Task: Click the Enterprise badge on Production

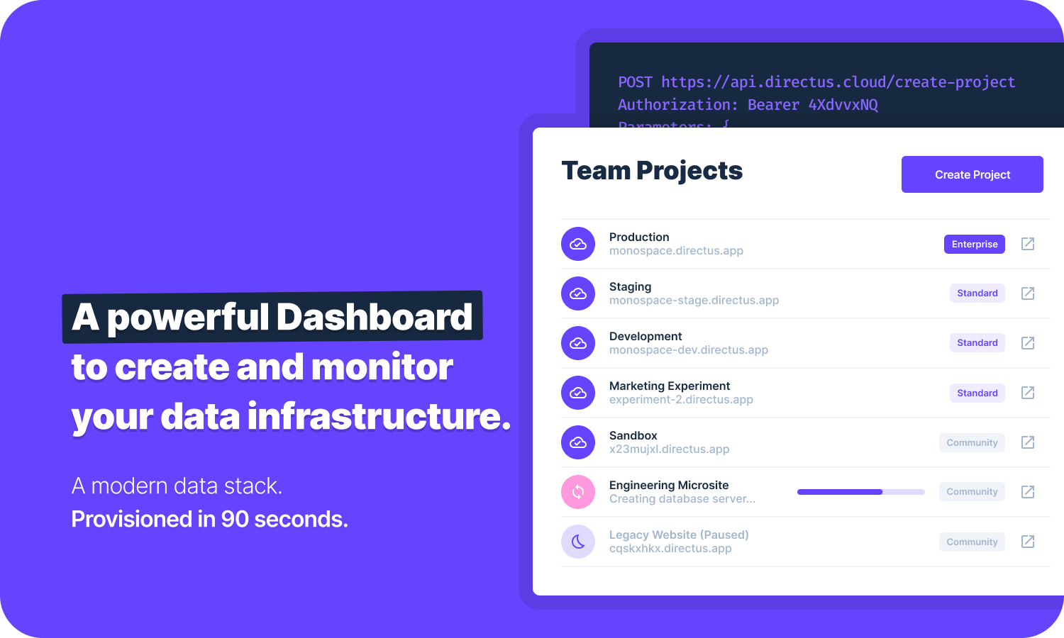Action: point(975,244)
